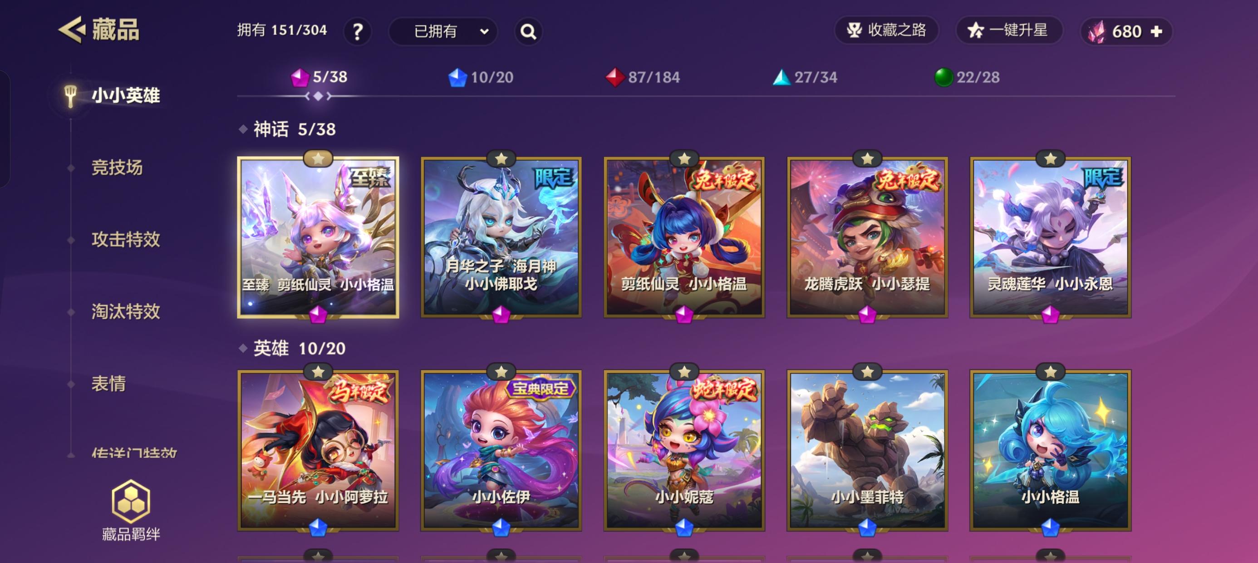Collapse the 英雄 10/20 section header
The height and width of the screenshot is (563, 1258).
pos(293,348)
